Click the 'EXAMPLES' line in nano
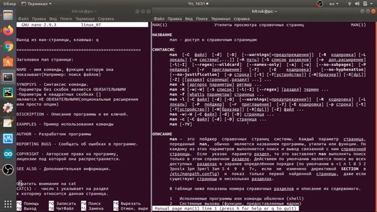Viewport: 377px width, 212px height. tap(65, 124)
